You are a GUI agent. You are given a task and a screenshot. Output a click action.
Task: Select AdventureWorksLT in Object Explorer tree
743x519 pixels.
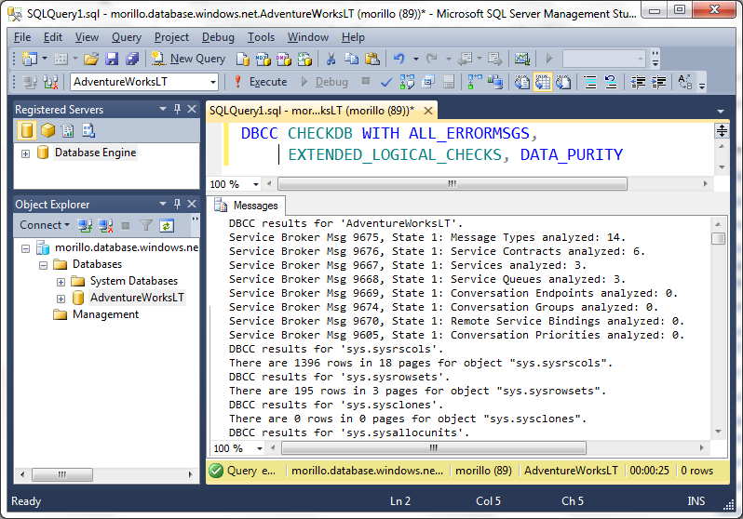(x=137, y=298)
